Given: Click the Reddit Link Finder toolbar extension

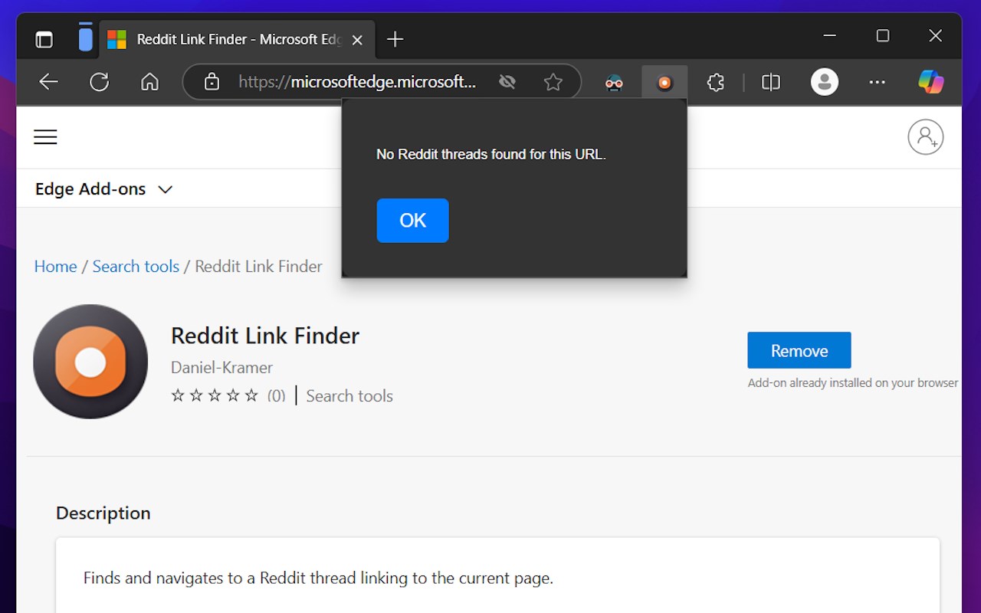Looking at the screenshot, I should pyautogui.click(x=664, y=83).
